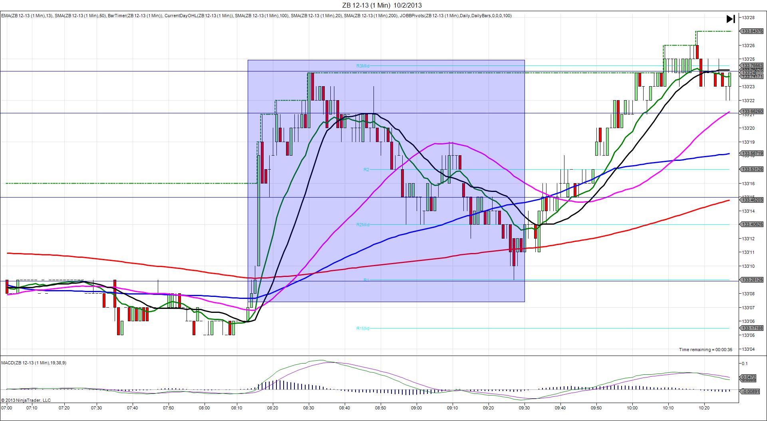Select the 133.53125 pivot price tag
This screenshot has height=421, width=767.
(x=751, y=169)
